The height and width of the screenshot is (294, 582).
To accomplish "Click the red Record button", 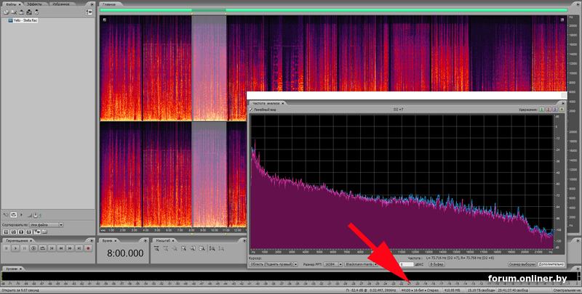I will (88, 248).
